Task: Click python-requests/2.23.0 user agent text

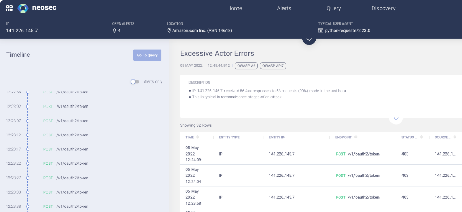Action: (x=347, y=30)
